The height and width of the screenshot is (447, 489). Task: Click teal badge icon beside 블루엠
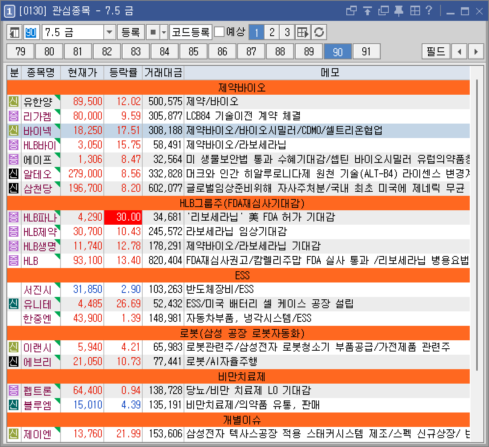(x=14, y=405)
